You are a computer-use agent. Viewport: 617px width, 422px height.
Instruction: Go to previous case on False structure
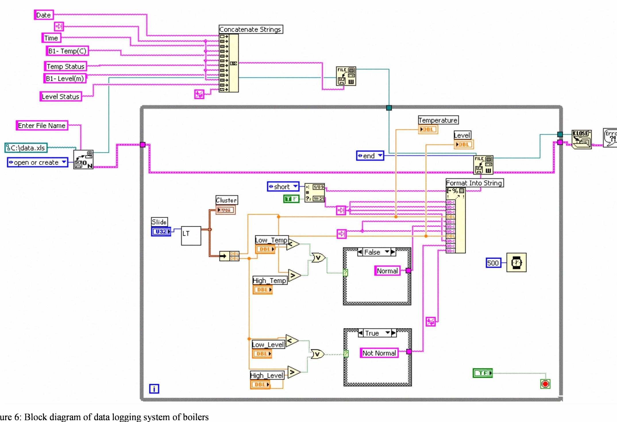point(360,252)
